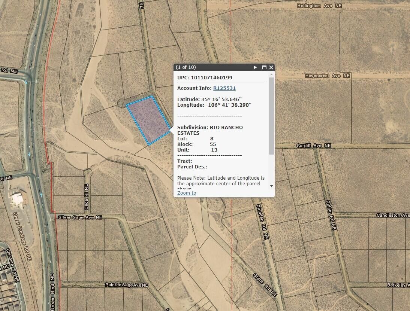Click the Hedingham Ave NE street label
Viewport: 410px width, 311px height.
pos(320,6)
